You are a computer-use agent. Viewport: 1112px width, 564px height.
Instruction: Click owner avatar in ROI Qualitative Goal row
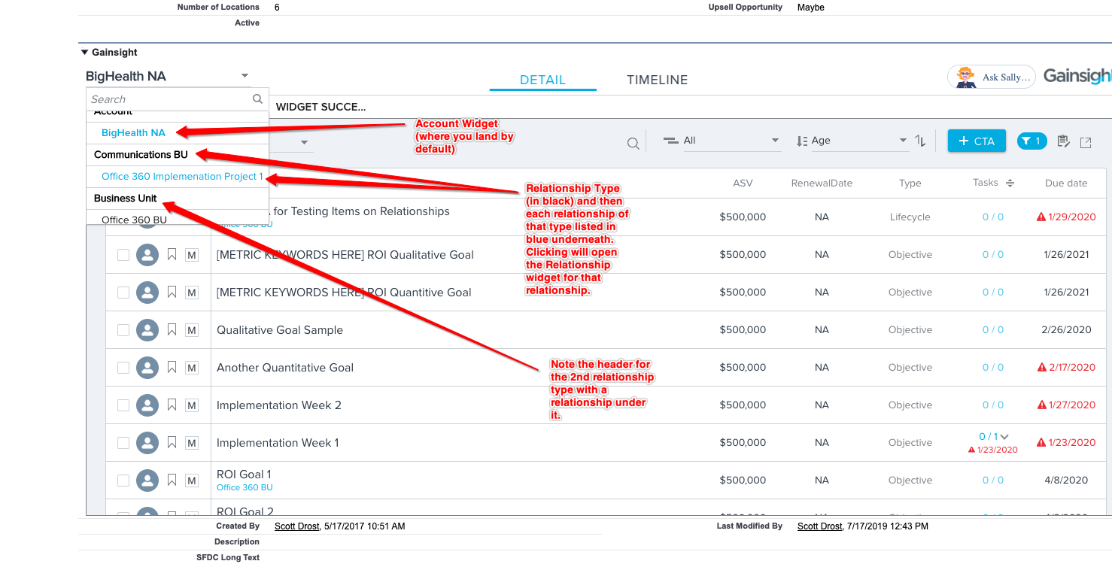(x=147, y=255)
